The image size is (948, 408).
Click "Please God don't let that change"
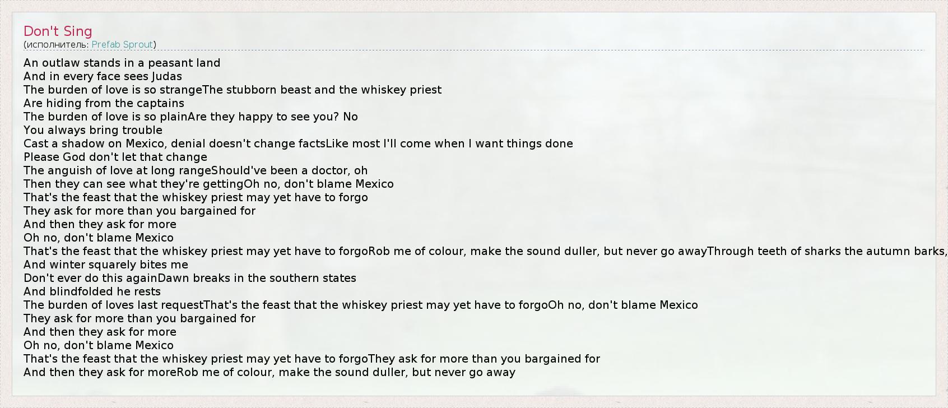(x=115, y=157)
